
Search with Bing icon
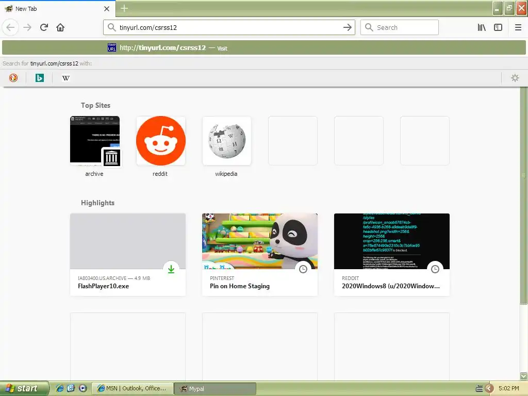click(39, 78)
